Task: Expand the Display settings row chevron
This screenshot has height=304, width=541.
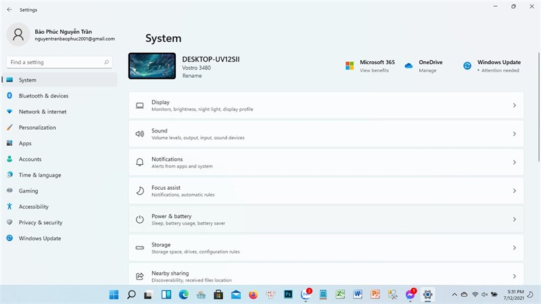Action: tap(514, 105)
